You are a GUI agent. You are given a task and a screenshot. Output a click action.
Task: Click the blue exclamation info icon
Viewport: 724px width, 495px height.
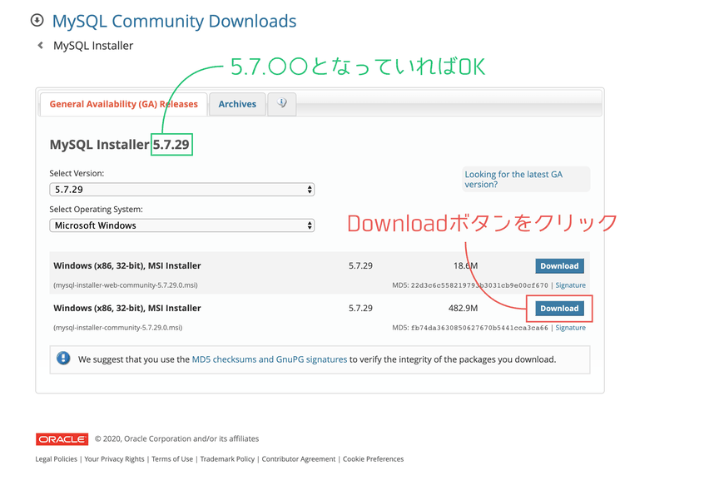(63, 359)
